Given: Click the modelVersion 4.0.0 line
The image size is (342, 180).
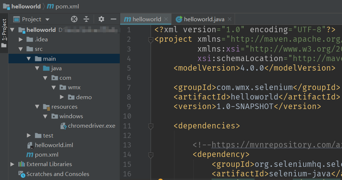Looking at the screenshot, I should point(254,68).
